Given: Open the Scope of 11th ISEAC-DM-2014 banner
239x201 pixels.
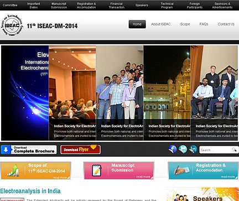Looking at the screenshot, I should (x=36, y=171).
